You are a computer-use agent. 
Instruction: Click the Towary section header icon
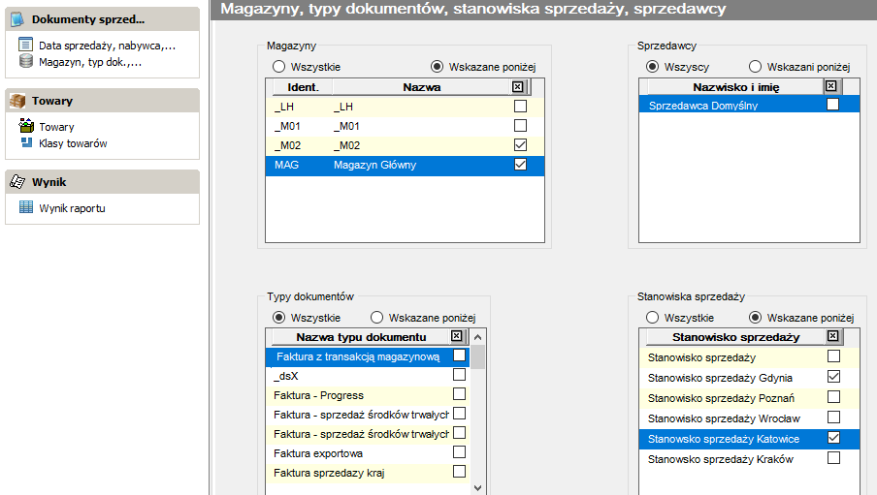click(17, 101)
